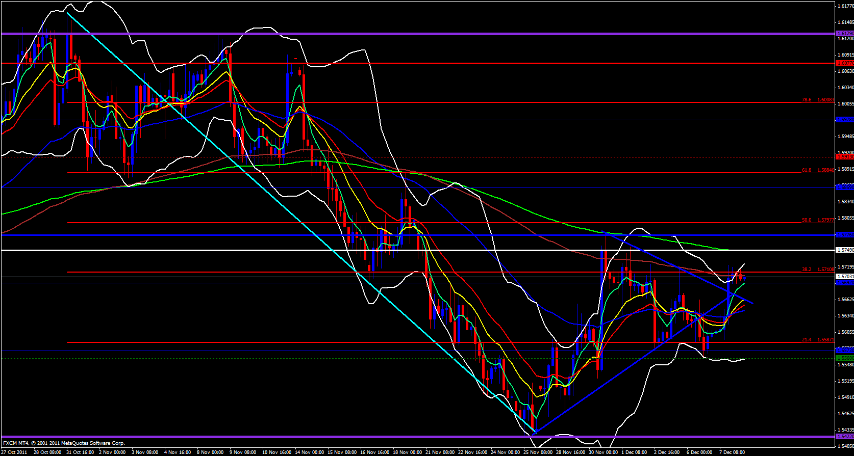The width and height of the screenshot is (854, 456).
Task: Click the green 1.55600 price tag
Action: 845,358
